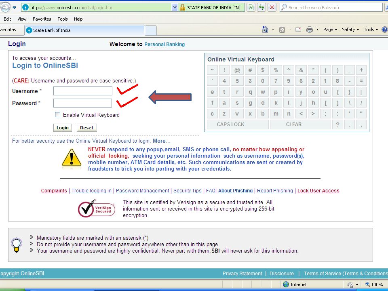The width and height of the screenshot is (388, 291).
Task: Click the @ key on virtual keyboard
Action: [237, 70]
